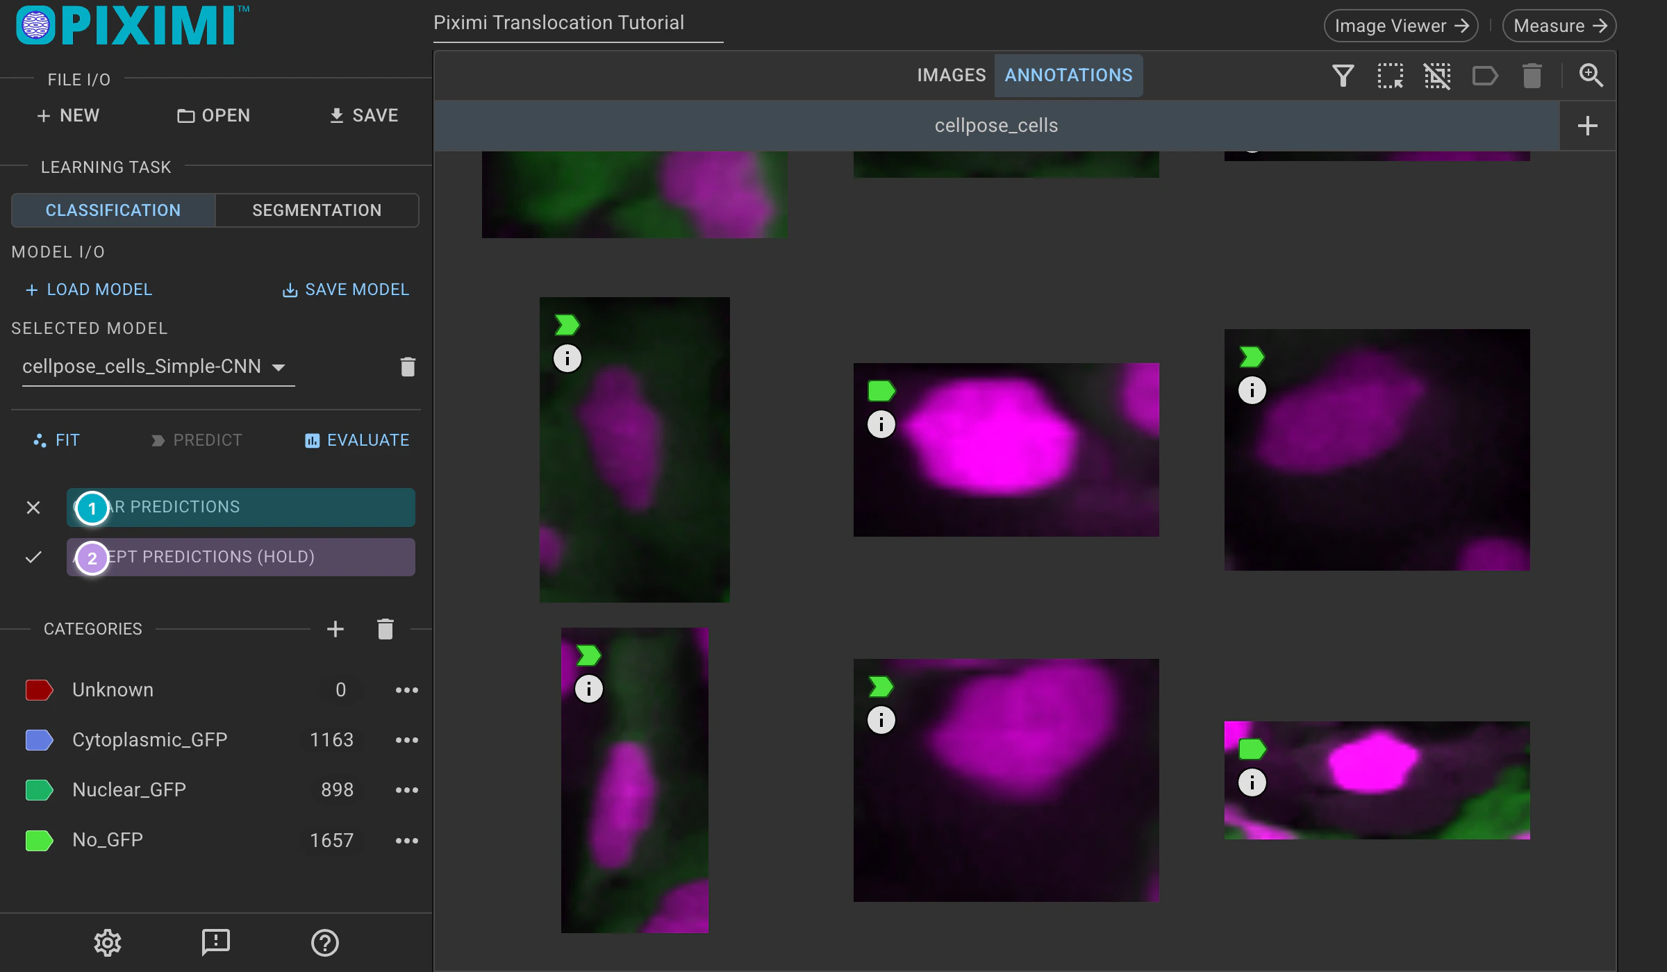
Task: Open the filter annotations icon
Action: (1343, 75)
